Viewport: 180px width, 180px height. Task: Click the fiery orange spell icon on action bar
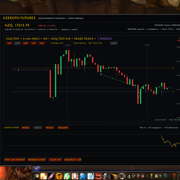(43, 176)
